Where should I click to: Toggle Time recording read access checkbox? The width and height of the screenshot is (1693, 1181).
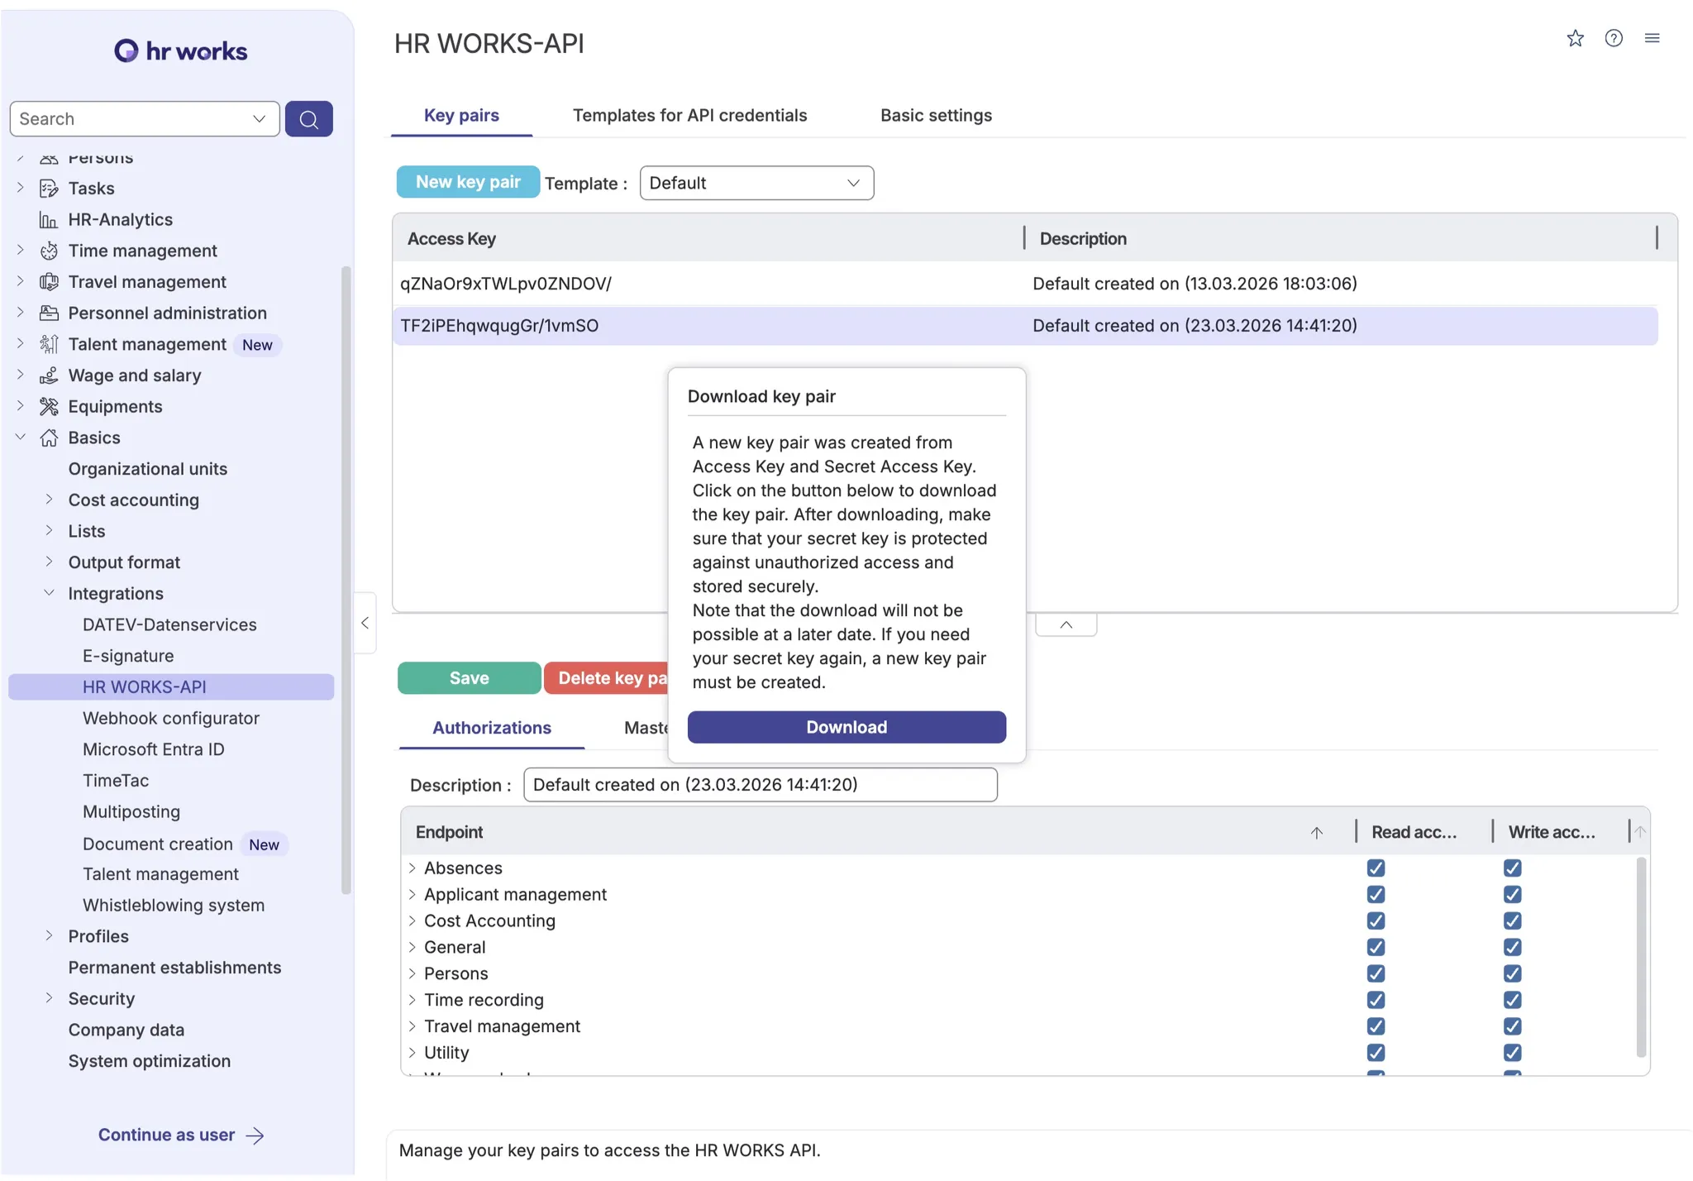tap(1376, 1001)
